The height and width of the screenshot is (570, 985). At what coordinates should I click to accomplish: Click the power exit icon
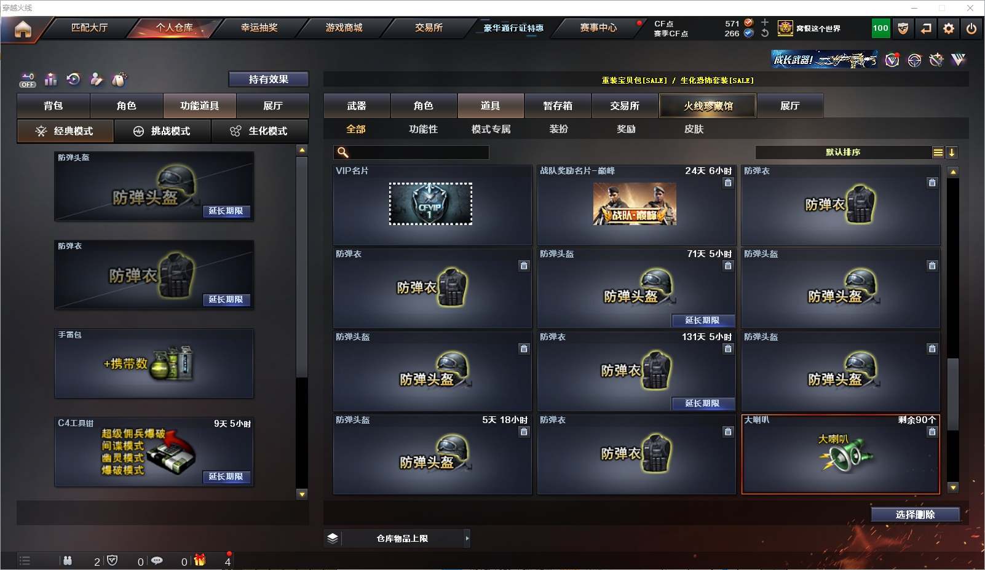(x=971, y=28)
